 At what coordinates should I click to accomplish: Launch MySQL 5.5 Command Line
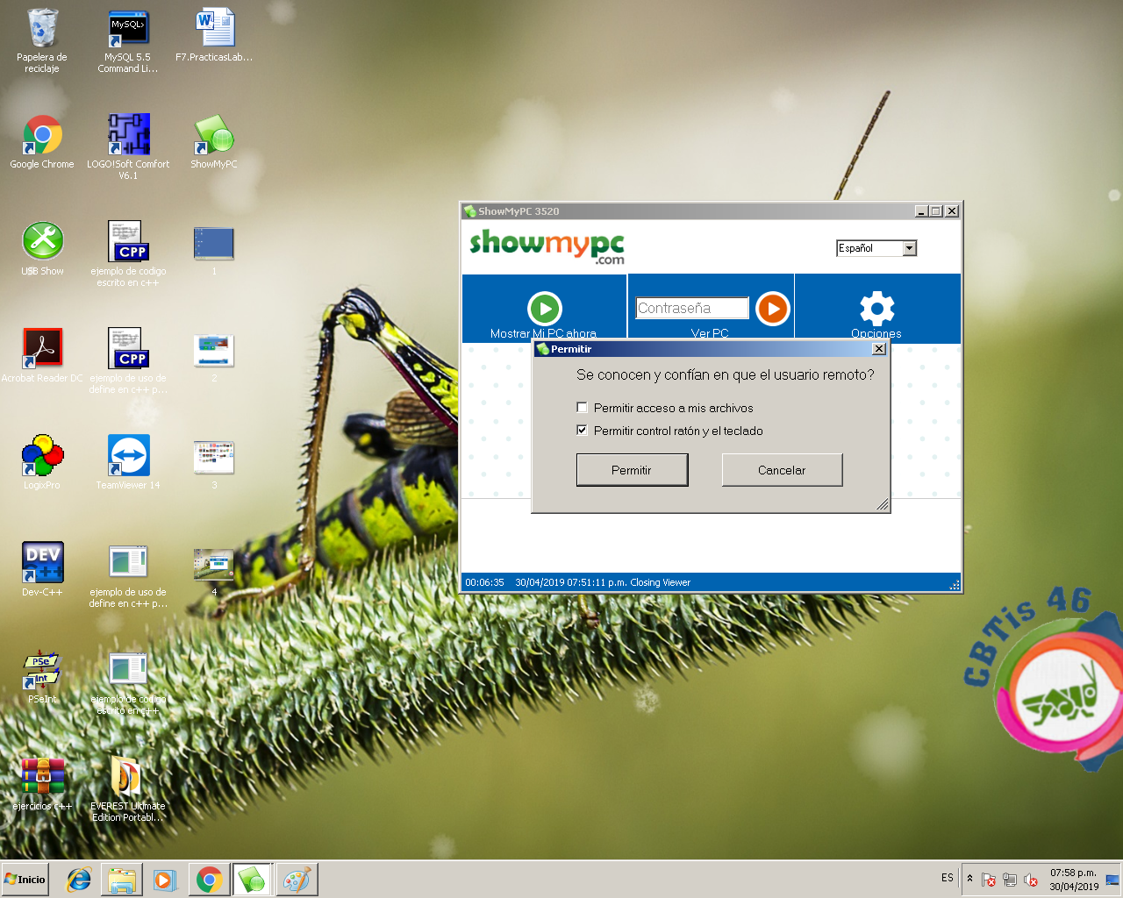[x=128, y=27]
